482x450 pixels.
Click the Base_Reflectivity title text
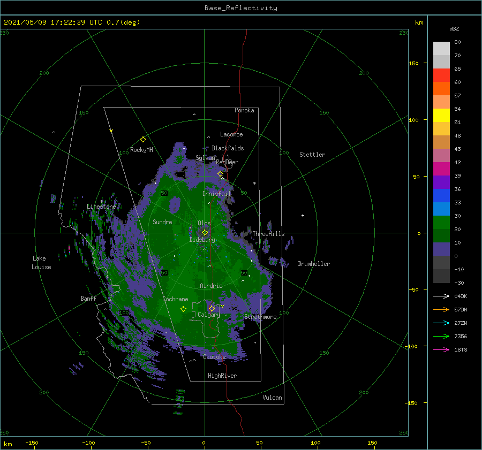pyautogui.click(x=240, y=8)
